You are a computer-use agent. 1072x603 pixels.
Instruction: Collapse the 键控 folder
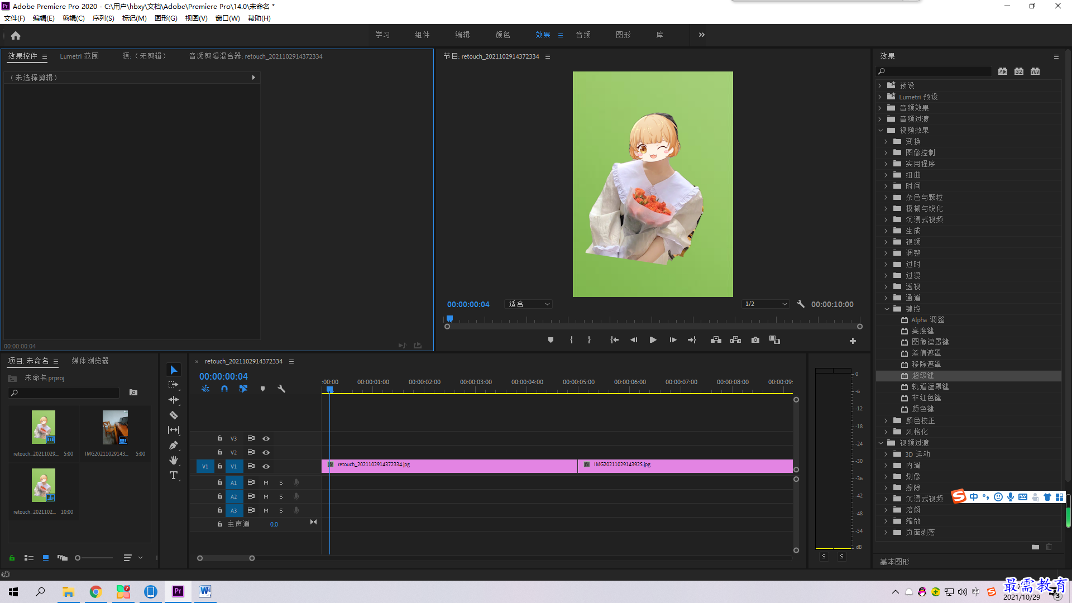(x=887, y=309)
